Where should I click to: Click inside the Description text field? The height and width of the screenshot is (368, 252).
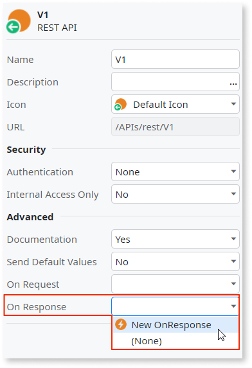tap(170, 82)
